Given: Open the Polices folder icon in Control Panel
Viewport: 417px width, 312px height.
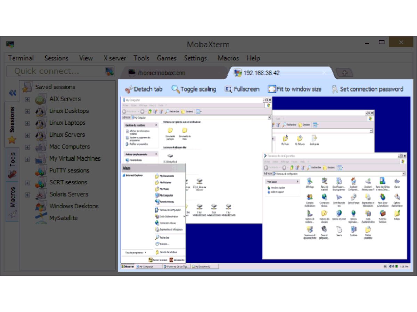Looking at the screenshot, I should (397, 215).
